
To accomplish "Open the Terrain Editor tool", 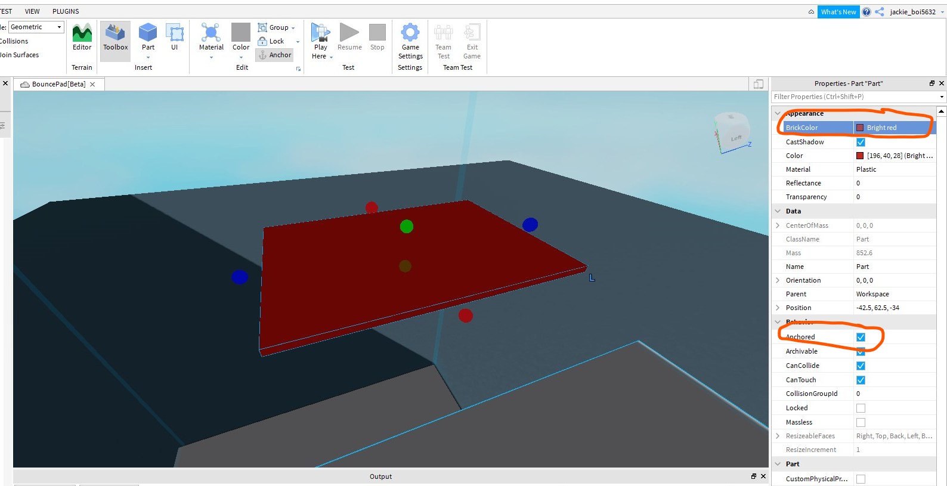I will pyautogui.click(x=82, y=38).
